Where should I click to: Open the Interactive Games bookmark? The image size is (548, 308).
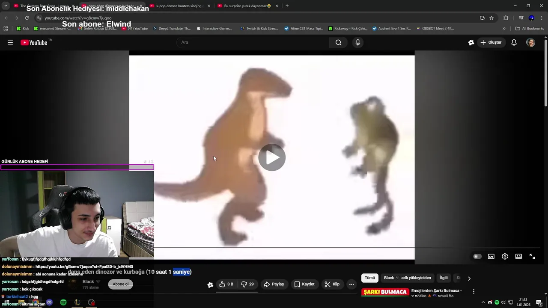214,29
